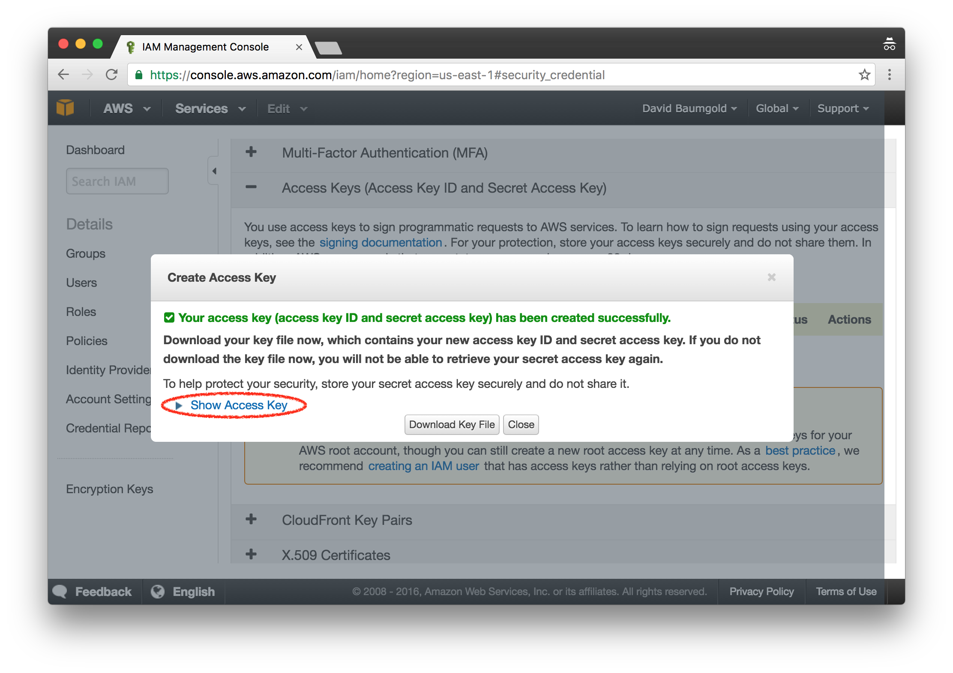This screenshot has width=953, height=673.
Task: Click the AWS cube logo
Action: pos(65,107)
